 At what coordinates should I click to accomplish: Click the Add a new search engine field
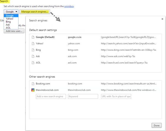click(51, 97)
